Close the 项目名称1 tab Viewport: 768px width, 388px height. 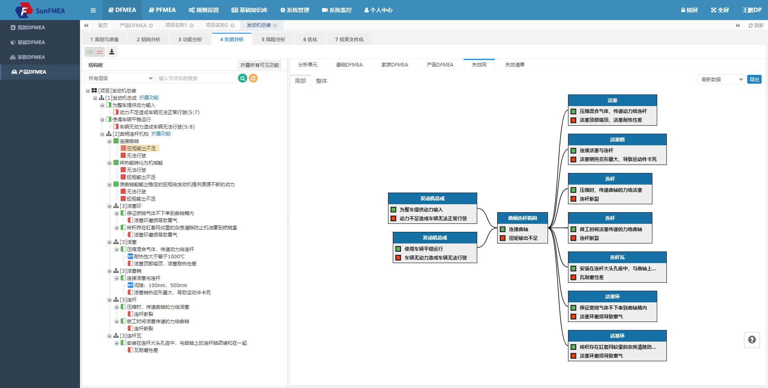(192, 26)
